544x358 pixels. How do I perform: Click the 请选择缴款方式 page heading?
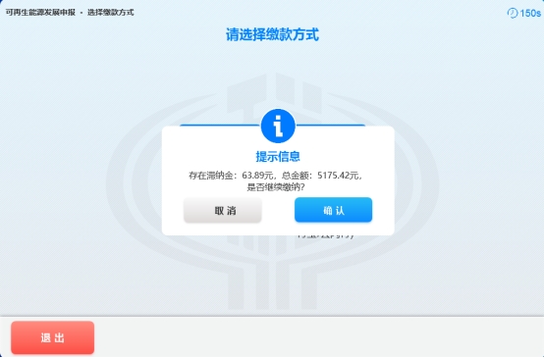pyautogui.click(x=272, y=34)
